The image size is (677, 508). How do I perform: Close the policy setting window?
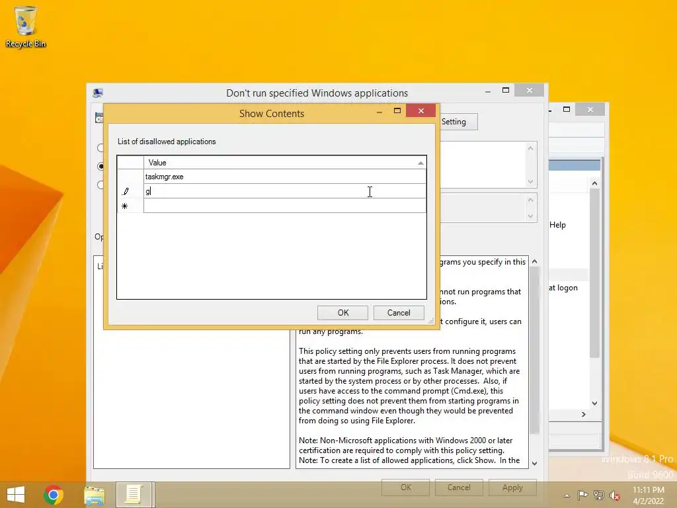[530, 90]
